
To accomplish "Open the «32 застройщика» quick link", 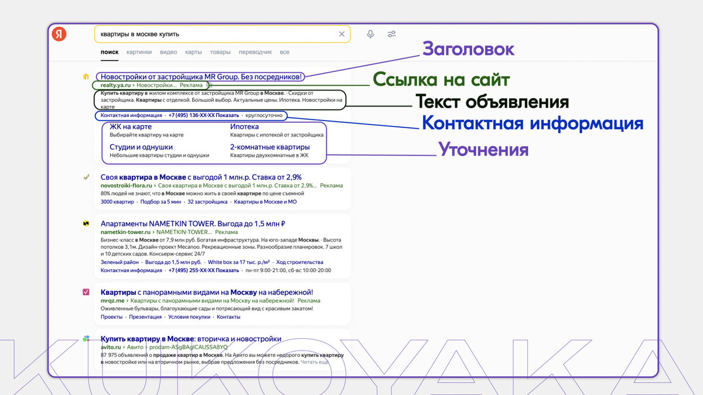I will [x=207, y=202].
